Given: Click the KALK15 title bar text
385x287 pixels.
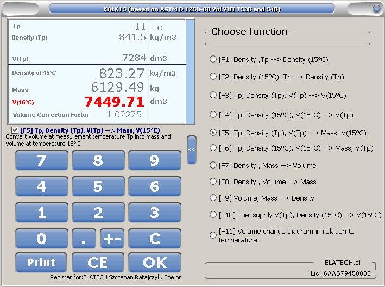Looking at the screenshot, I should point(192,9).
